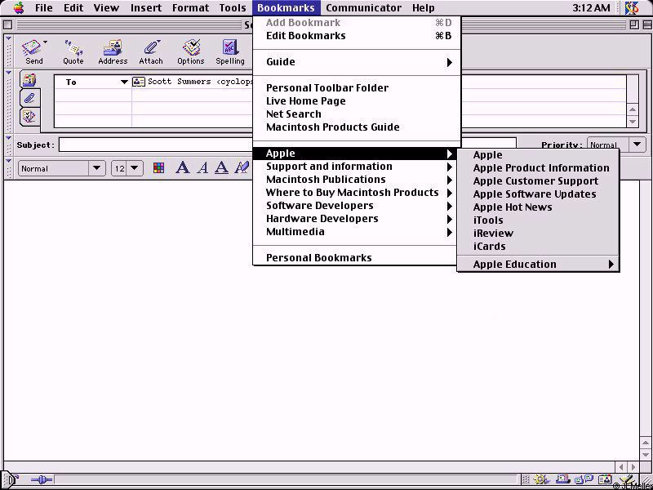Open the Insert menu
Image resolution: width=653 pixels, height=490 pixels.
[x=146, y=8]
